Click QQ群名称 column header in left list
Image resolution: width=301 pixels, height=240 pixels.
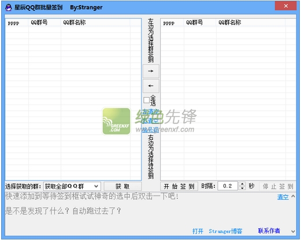point(95,22)
